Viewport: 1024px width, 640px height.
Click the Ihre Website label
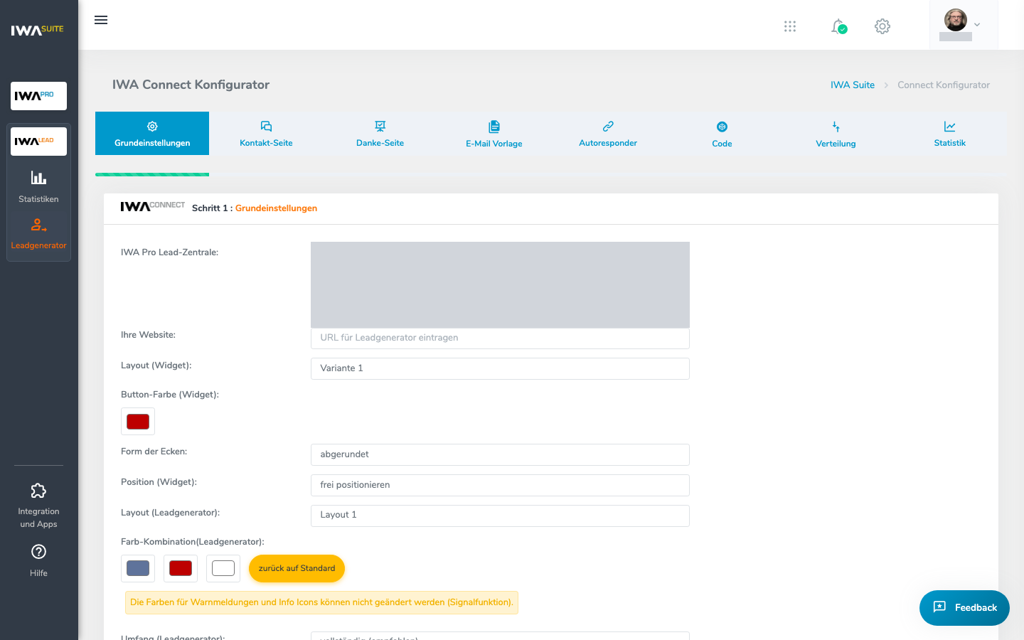[x=148, y=335]
